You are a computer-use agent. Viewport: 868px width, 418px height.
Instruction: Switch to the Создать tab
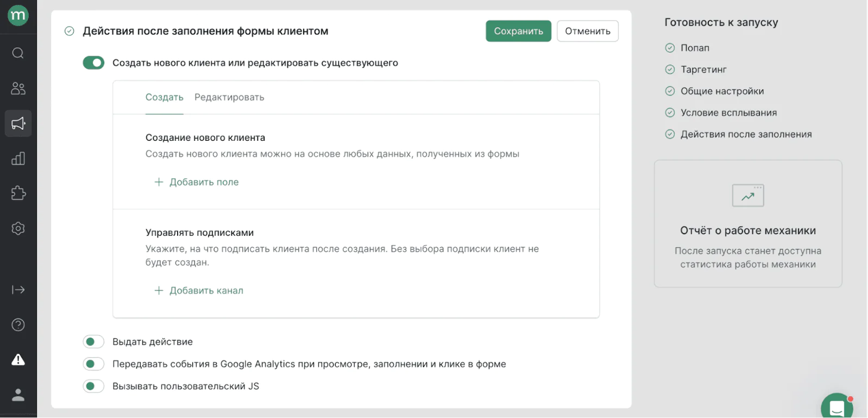pos(165,97)
